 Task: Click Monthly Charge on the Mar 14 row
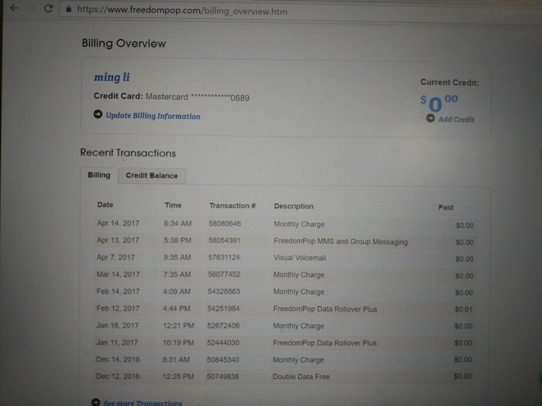pyautogui.click(x=299, y=275)
